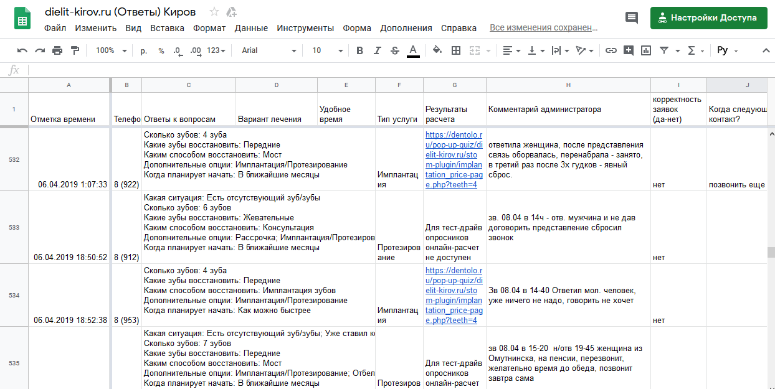Click the Все изменения сохранены link
The image size is (775, 389).
[x=544, y=28]
